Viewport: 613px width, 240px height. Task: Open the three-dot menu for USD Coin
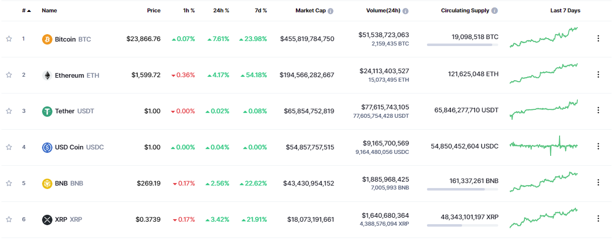coord(598,146)
